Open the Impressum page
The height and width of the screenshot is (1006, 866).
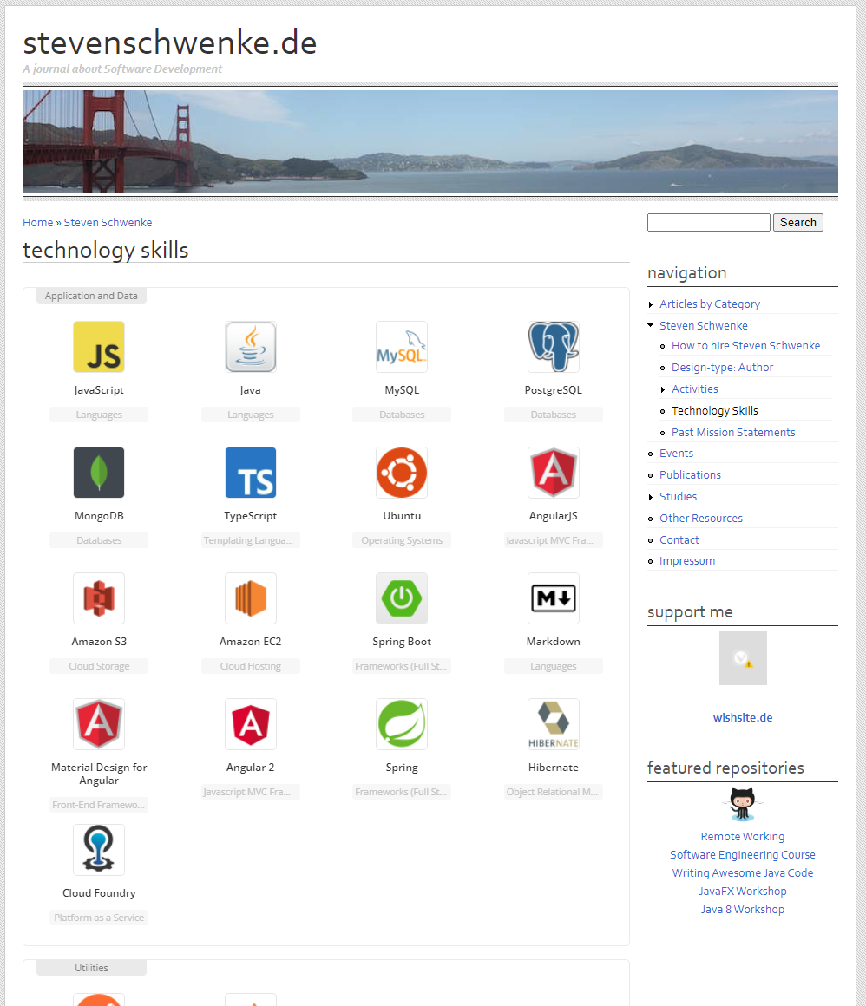687,561
